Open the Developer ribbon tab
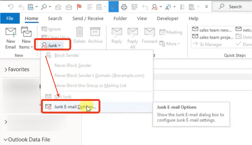Screen dimensions: 252x145 [x=168, y=19]
